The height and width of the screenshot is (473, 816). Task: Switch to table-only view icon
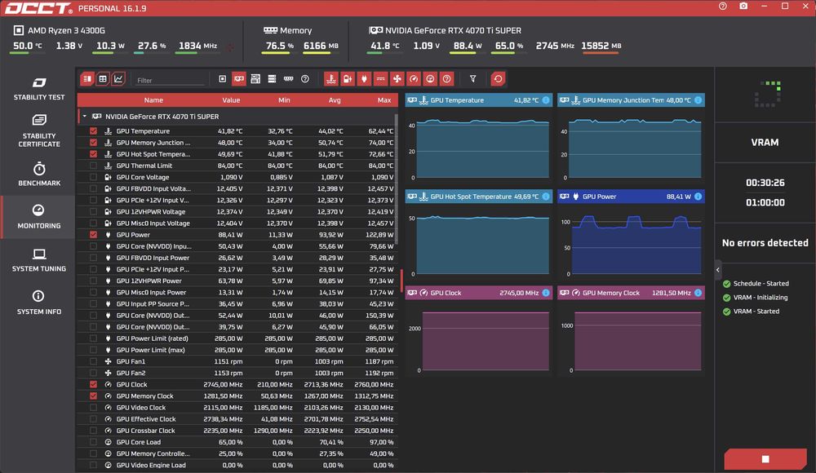(x=103, y=79)
